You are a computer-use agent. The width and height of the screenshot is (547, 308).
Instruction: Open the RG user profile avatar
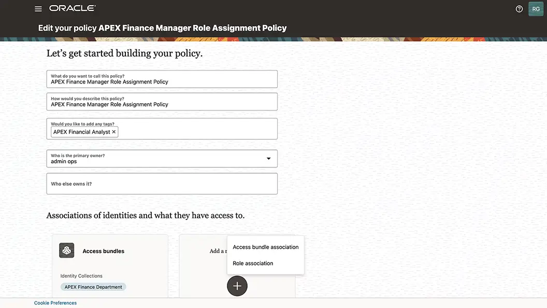click(536, 9)
